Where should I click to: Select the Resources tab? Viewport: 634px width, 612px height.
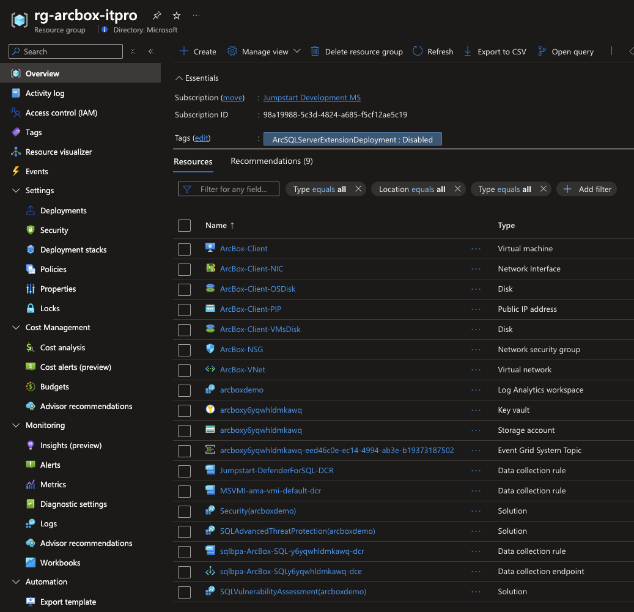[x=193, y=161]
